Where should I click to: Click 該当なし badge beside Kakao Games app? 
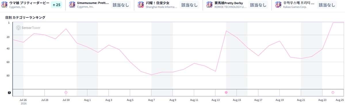pyautogui.click(x=327, y=5)
